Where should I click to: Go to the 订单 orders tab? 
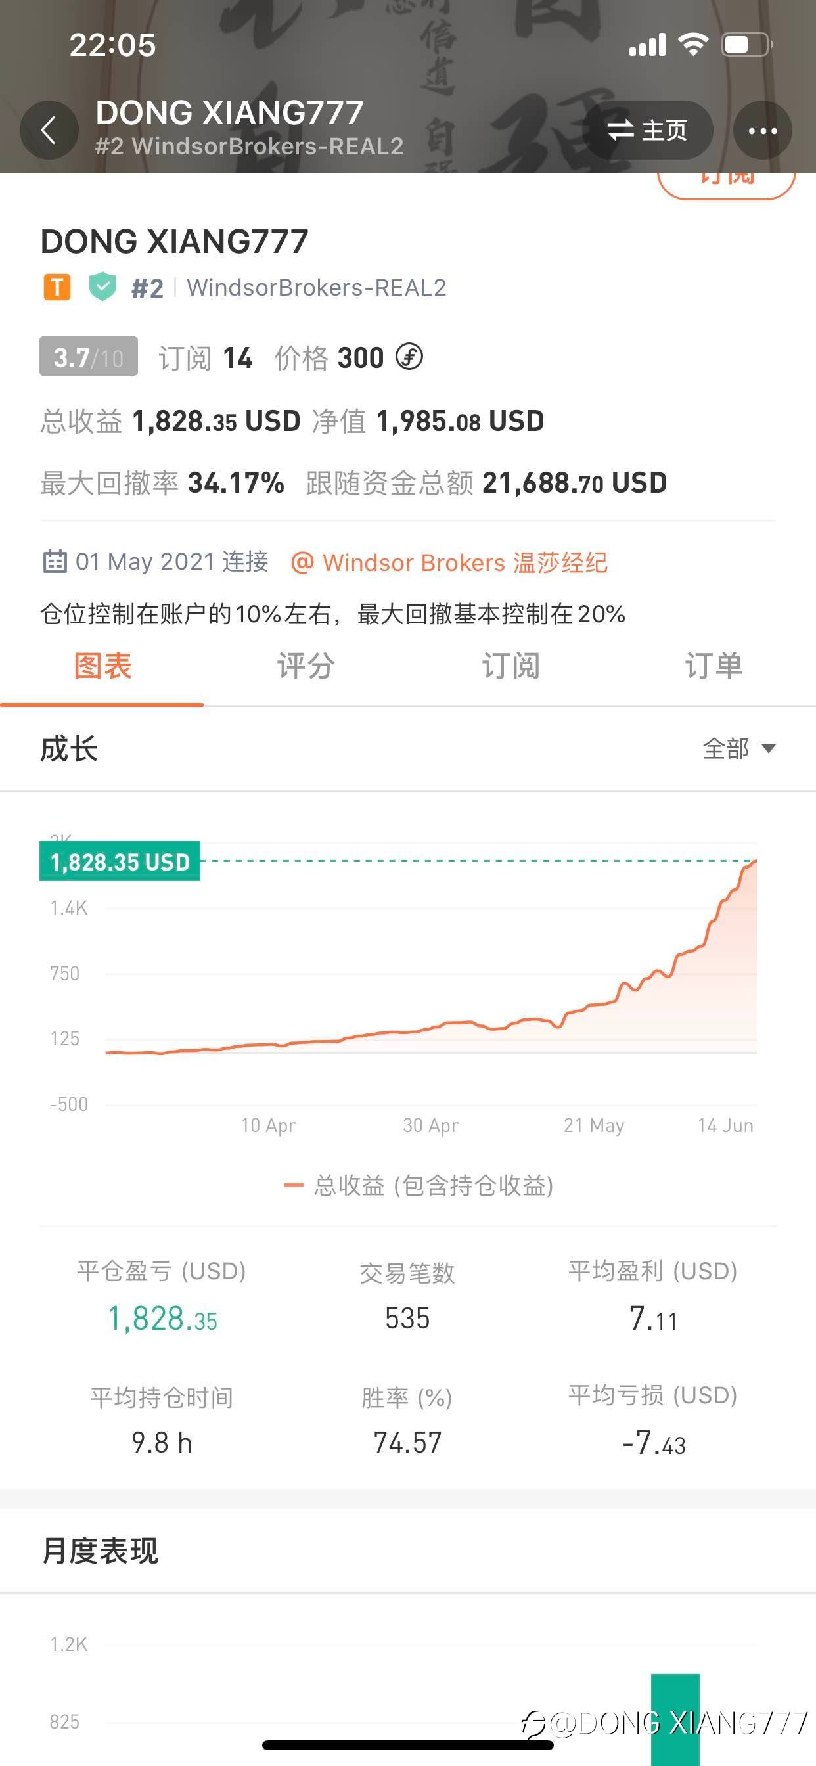[x=713, y=666]
